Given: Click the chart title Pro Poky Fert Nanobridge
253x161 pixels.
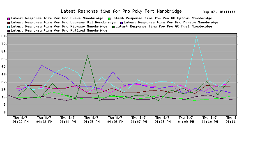Looking at the screenshot, I should pos(121,11).
